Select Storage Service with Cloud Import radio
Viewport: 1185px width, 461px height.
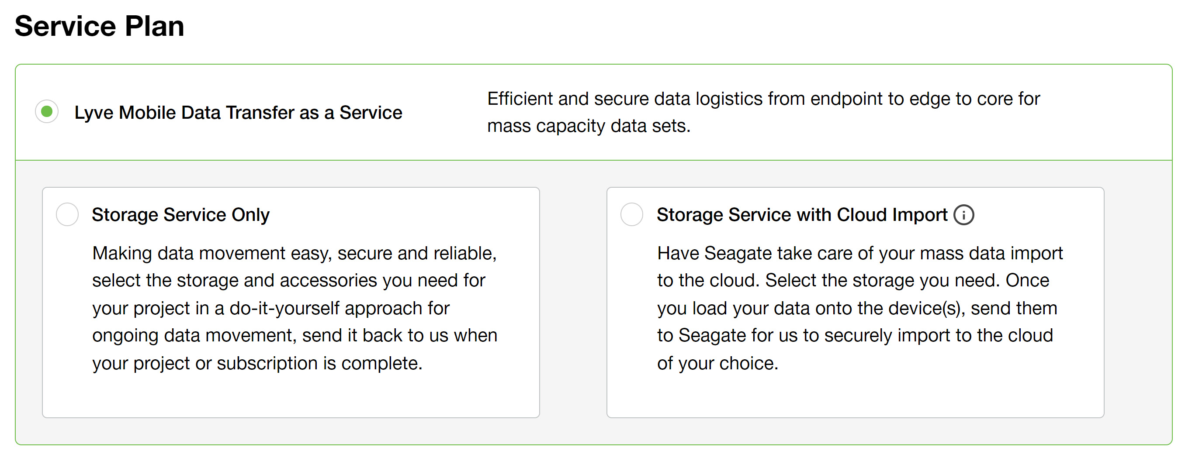[631, 215]
